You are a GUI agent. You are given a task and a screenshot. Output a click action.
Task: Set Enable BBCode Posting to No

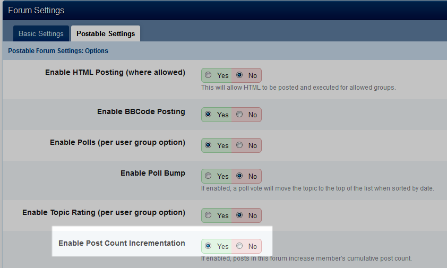[239, 115]
